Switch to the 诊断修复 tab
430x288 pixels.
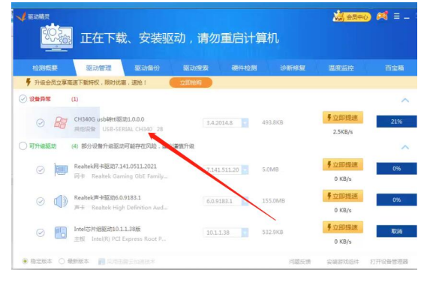click(x=293, y=67)
